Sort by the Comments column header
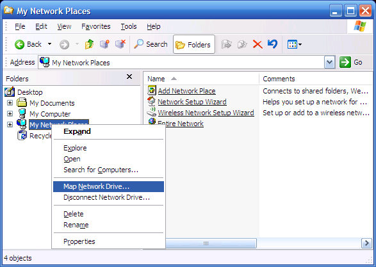 point(315,79)
